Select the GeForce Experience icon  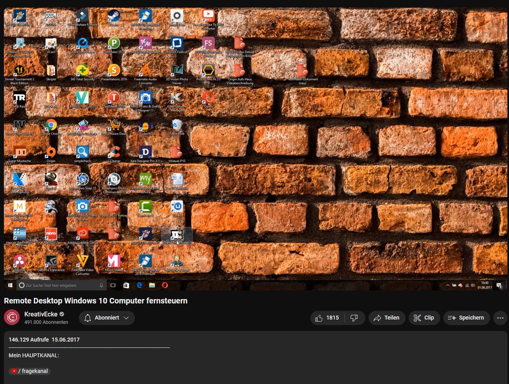coord(51,263)
